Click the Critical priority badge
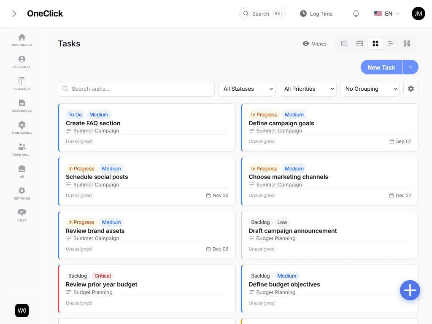 click(103, 276)
